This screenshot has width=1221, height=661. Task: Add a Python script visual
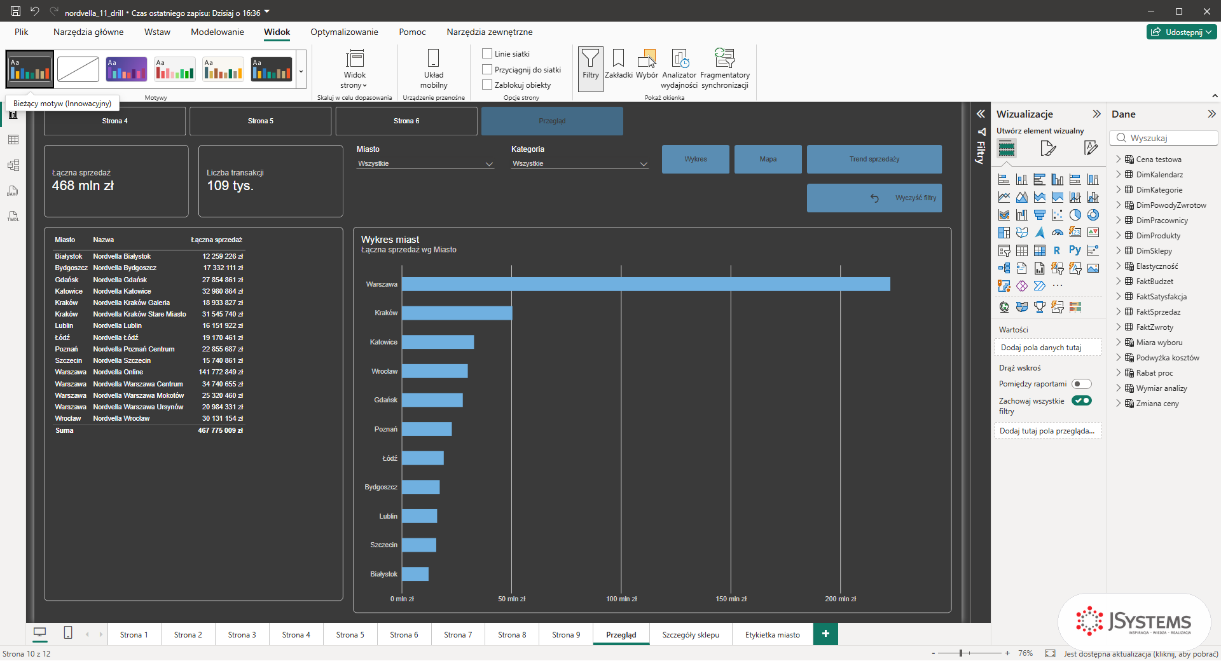coord(1075,250)
